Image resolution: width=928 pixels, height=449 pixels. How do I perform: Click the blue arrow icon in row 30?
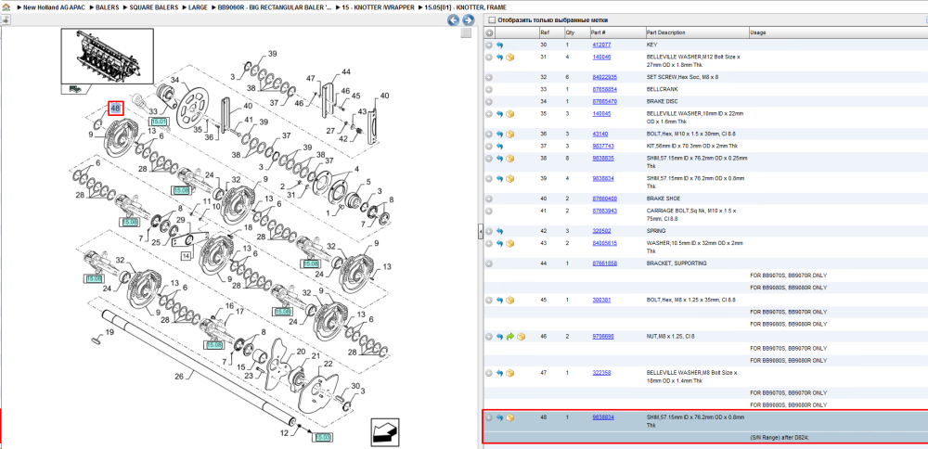[499, 45]
